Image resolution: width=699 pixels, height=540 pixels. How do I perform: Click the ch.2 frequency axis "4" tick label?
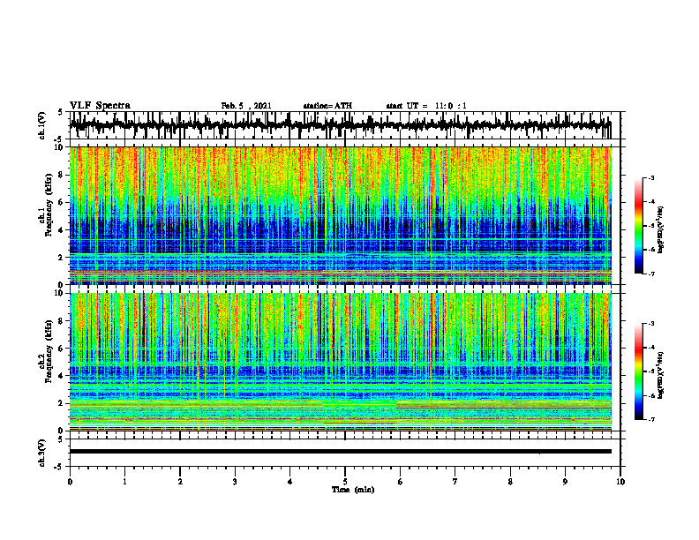click(x=63, y=376)
